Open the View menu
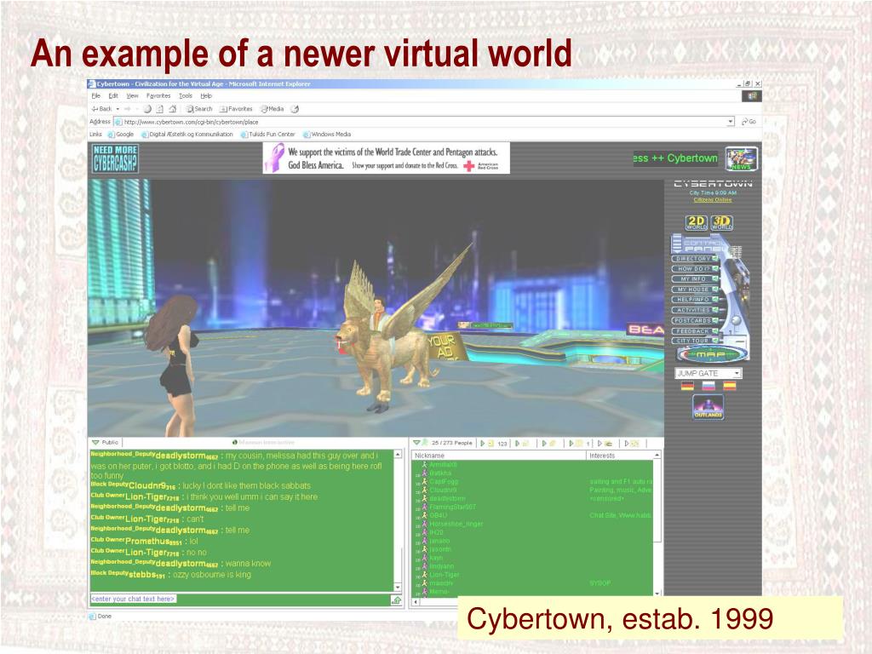The width and height of the screenshot is (872, 654). tap(132, 95)
